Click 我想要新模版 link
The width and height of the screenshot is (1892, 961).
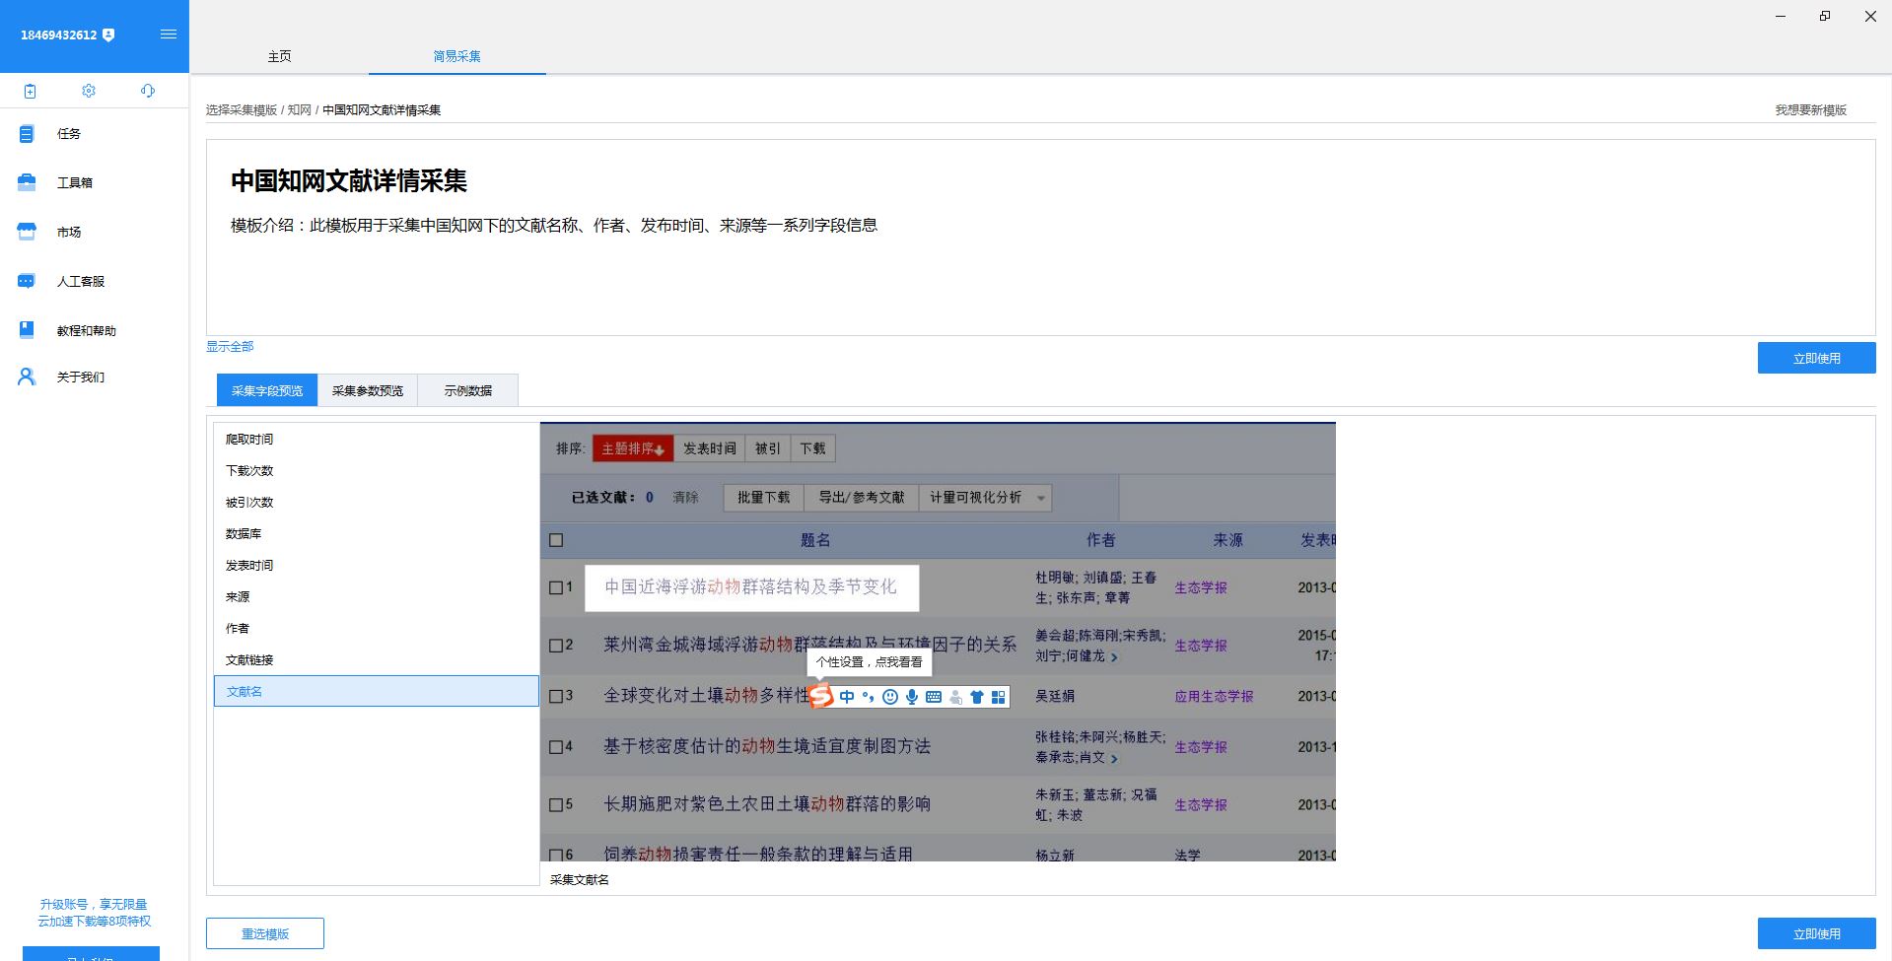click(1811, 110)
